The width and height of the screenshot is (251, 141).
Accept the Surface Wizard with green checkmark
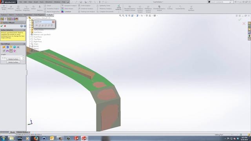click(2, 26)
